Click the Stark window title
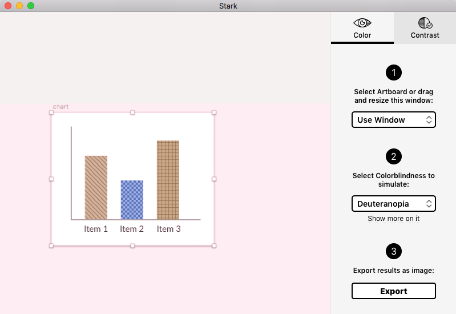Image resolution: width=456 pixels, height=314 pixels. [228, 6]
